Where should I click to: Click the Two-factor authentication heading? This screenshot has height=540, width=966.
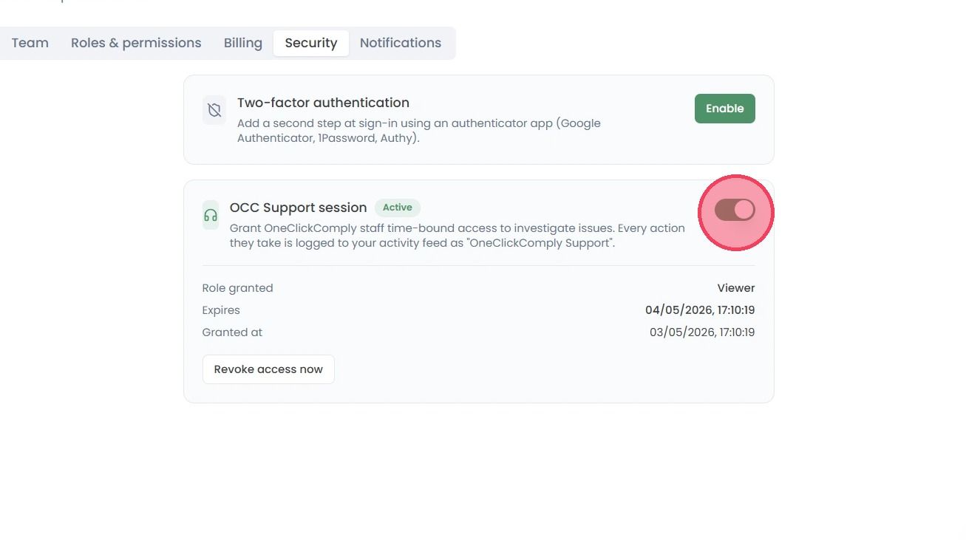tap(323, 103)
